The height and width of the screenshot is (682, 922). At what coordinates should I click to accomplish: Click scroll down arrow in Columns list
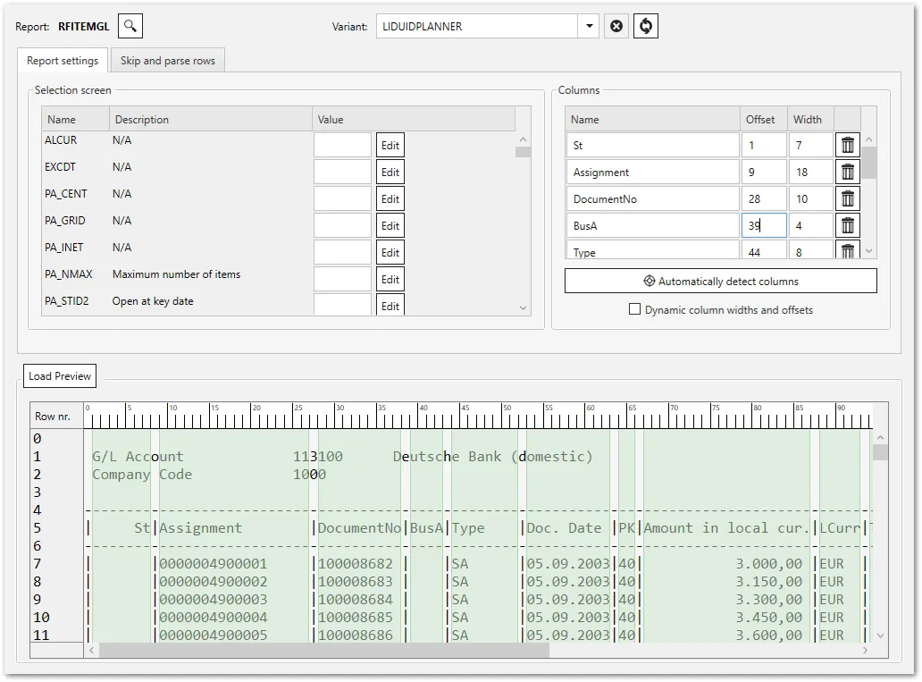point(868,251)
